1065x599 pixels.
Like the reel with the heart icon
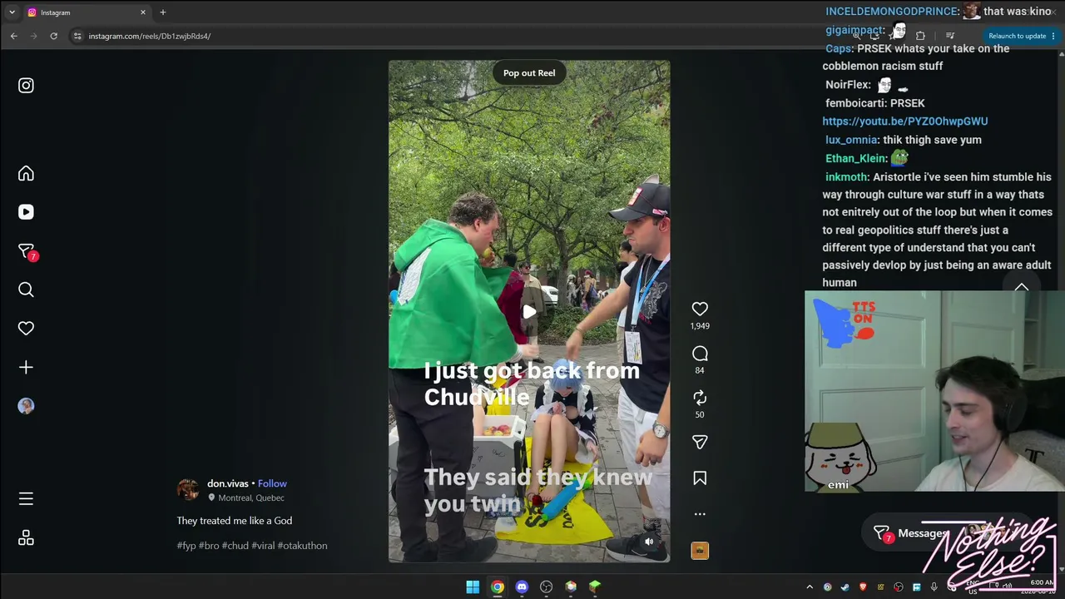700,309
